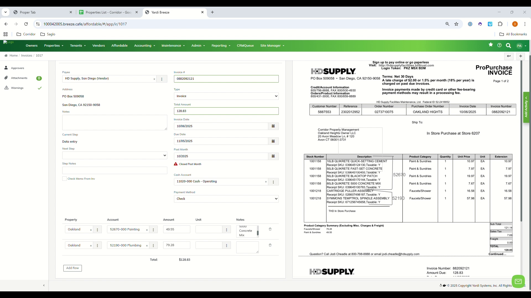Click the Post Month calendar icon
This screenshot has height=298, width=531.
tap(273, 156)
